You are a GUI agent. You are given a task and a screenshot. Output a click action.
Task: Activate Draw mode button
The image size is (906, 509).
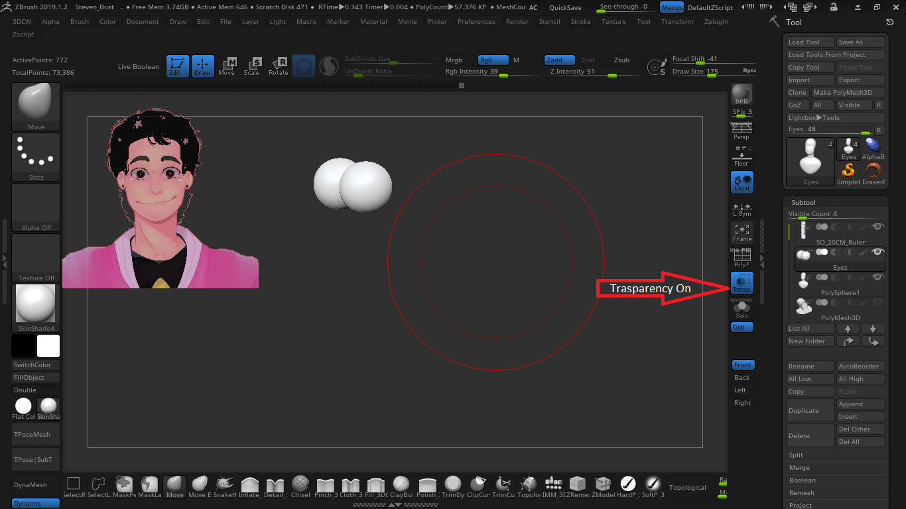203,66
